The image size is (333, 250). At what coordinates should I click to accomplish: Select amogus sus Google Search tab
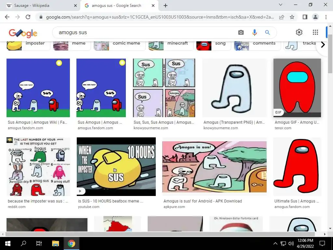pyautogui.click(x=119, y=6)
